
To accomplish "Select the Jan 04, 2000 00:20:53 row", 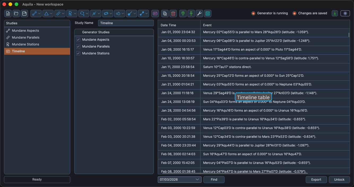I will 254,41.
